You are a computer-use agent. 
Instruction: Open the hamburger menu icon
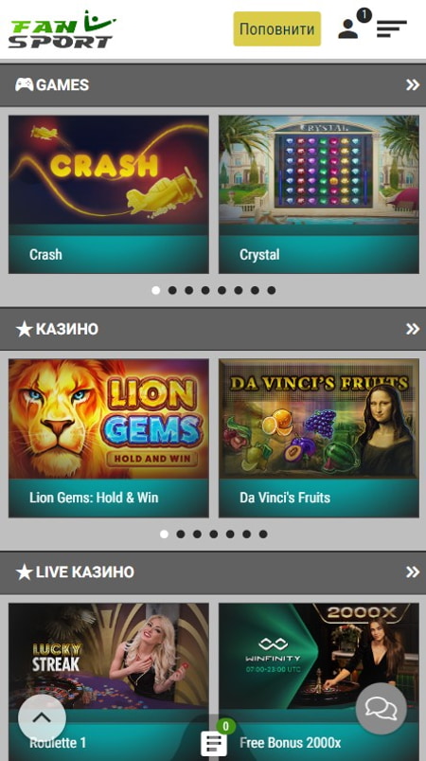click(392, 28)
